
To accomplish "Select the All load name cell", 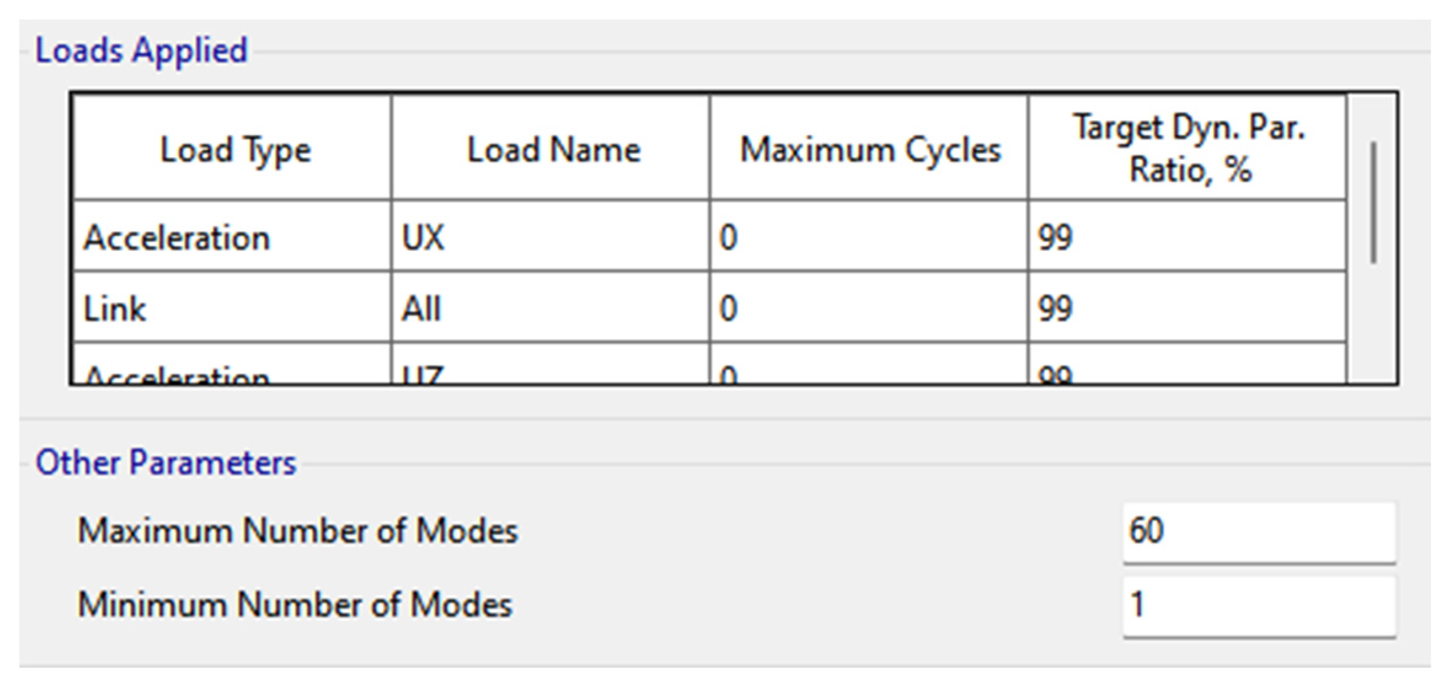I will 550,307.
